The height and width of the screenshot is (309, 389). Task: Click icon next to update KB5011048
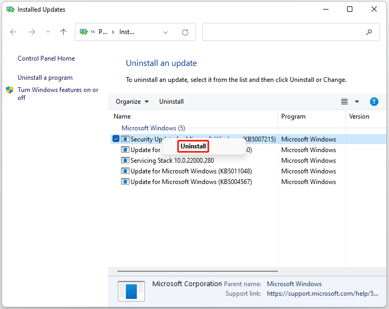tap(125, 171)
